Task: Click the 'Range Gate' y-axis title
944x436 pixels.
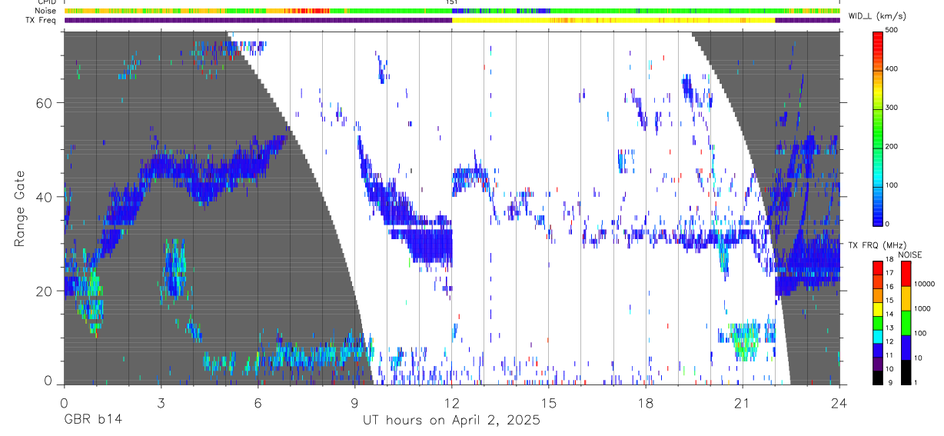Action: point(20,208)
